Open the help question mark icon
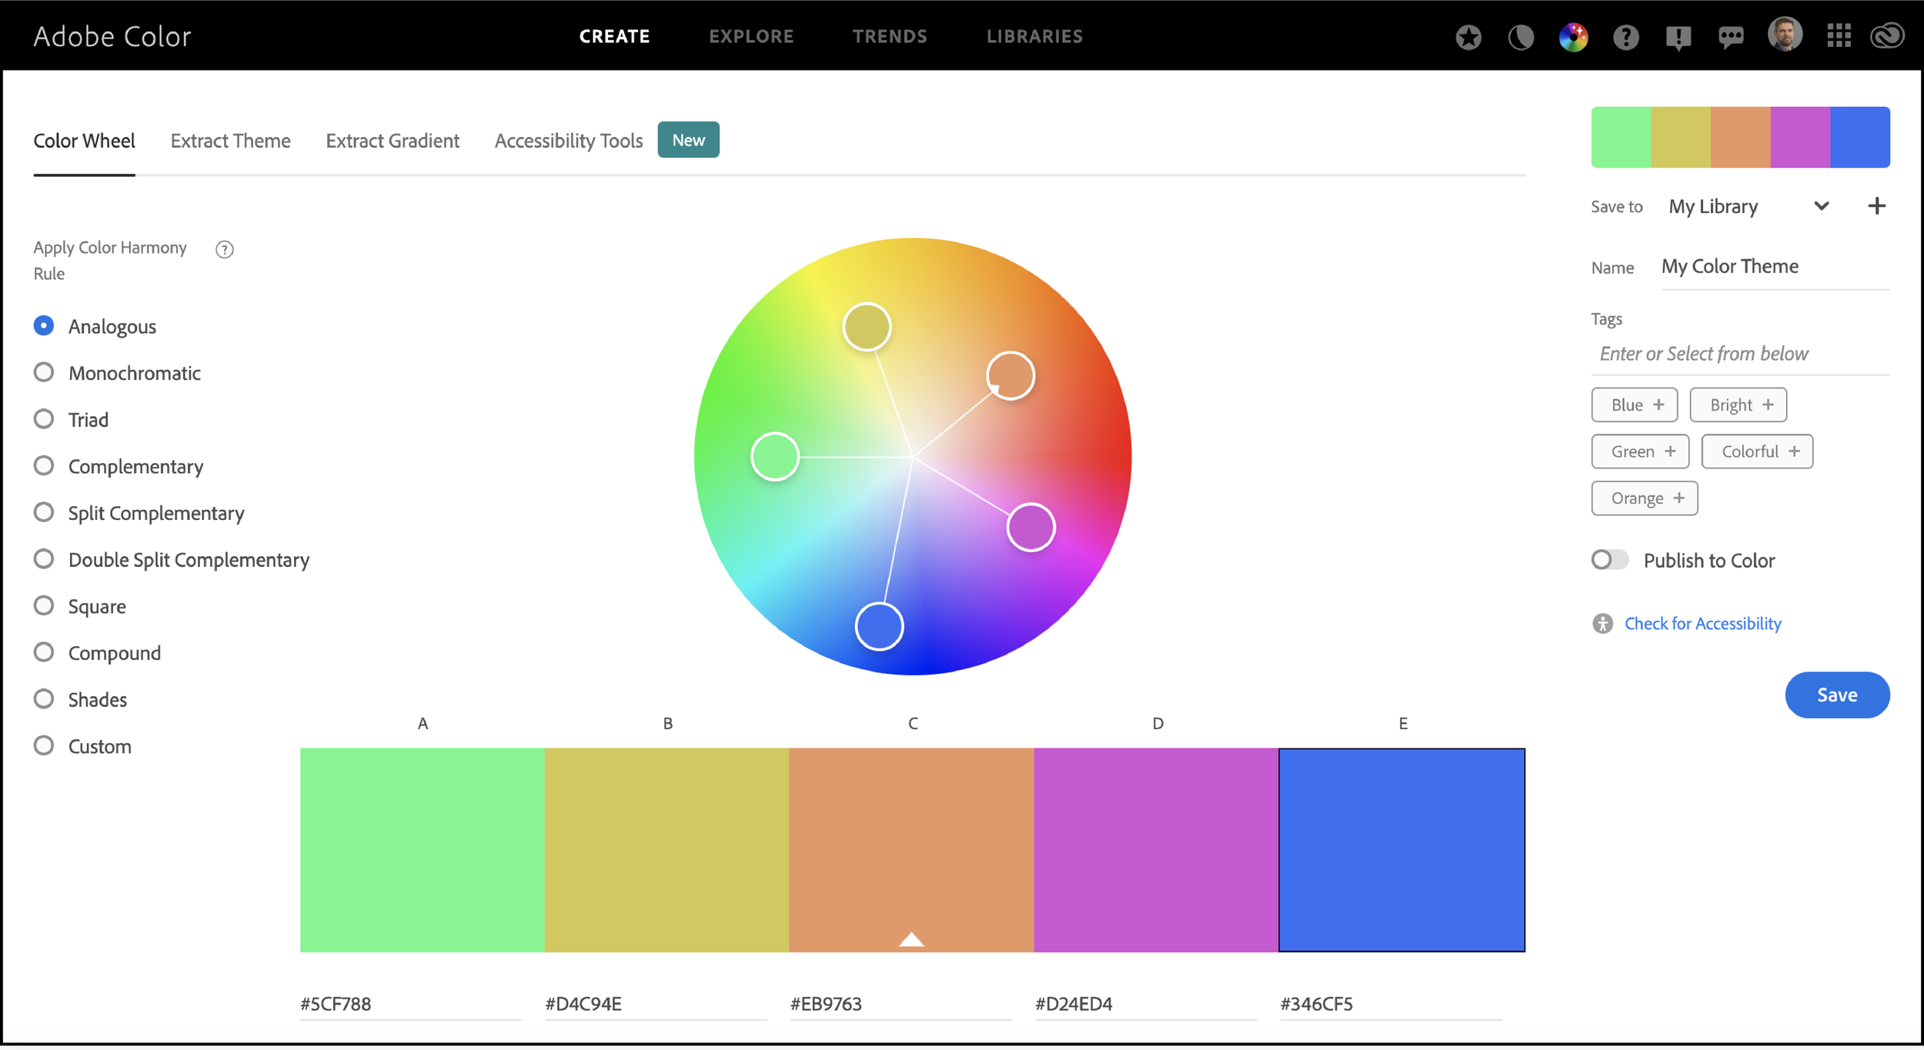The image size is (1924, 1050). click(x=1625, y=36)
